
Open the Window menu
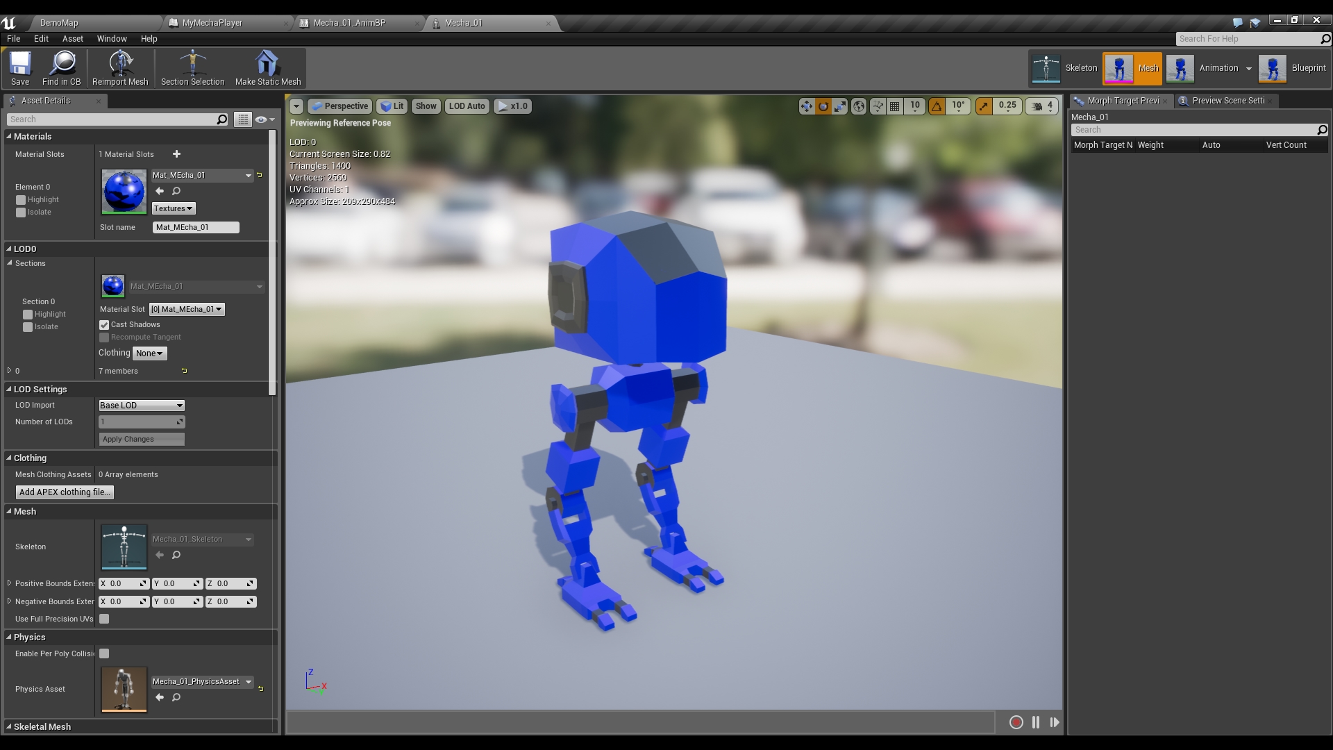pyautogui.click(x=112, y=38)
